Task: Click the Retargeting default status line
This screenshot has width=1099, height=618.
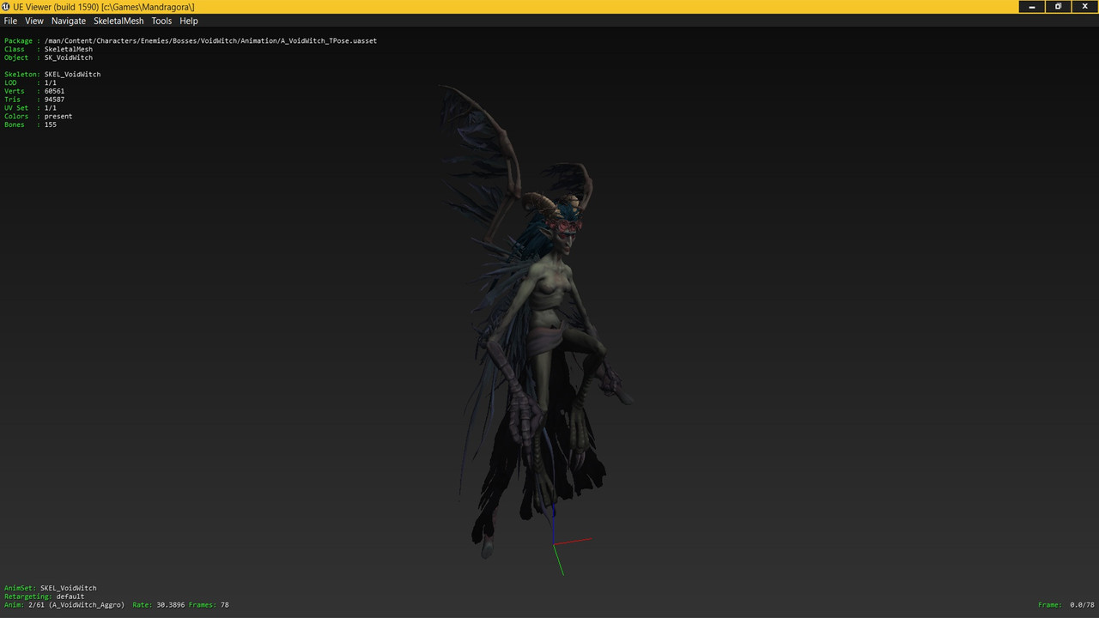Action: pyautogui.click(x=44, y=596)
